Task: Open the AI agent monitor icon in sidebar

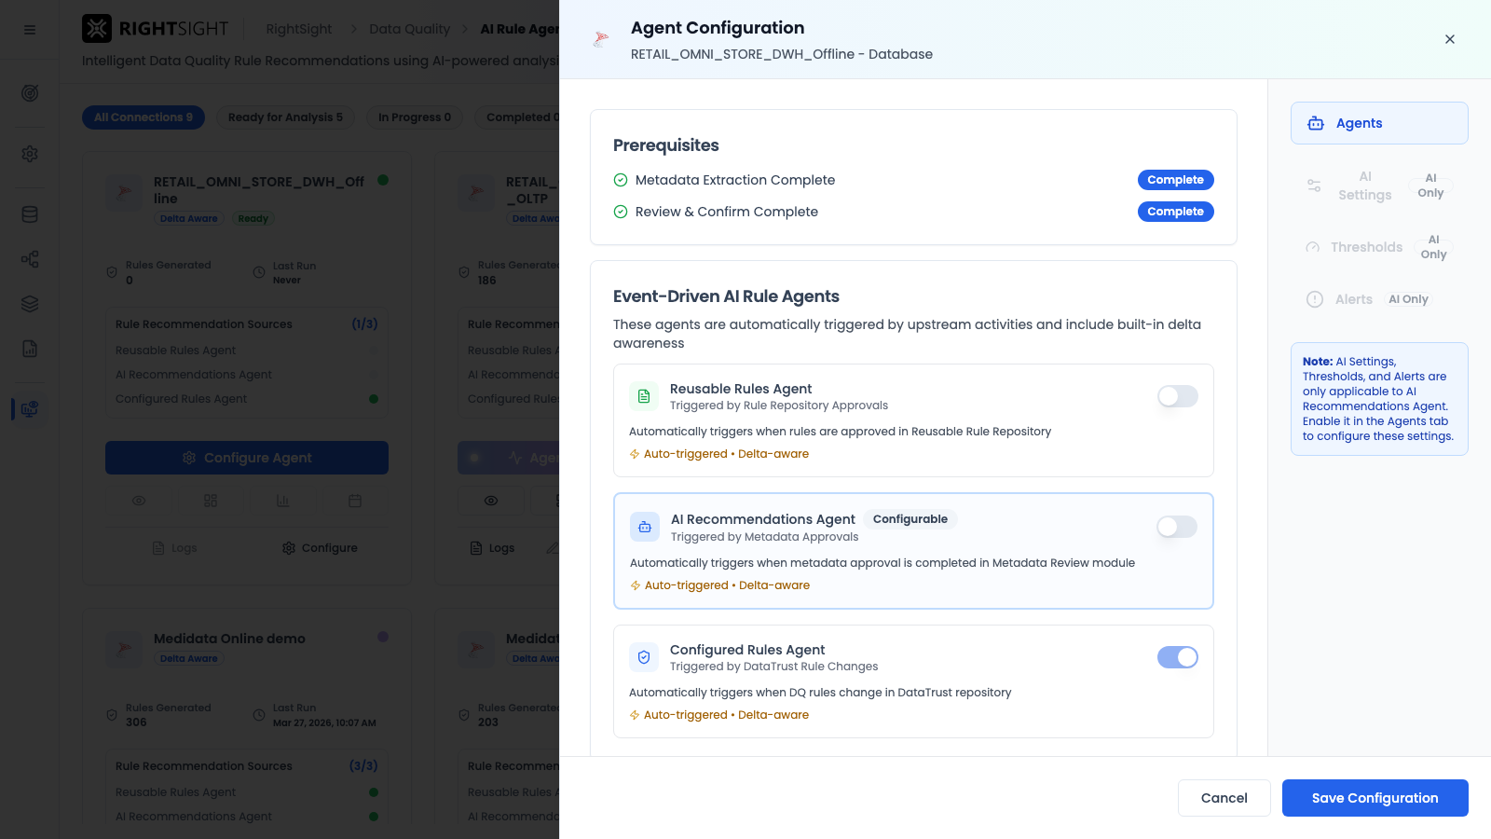Action: pos(30,409)
